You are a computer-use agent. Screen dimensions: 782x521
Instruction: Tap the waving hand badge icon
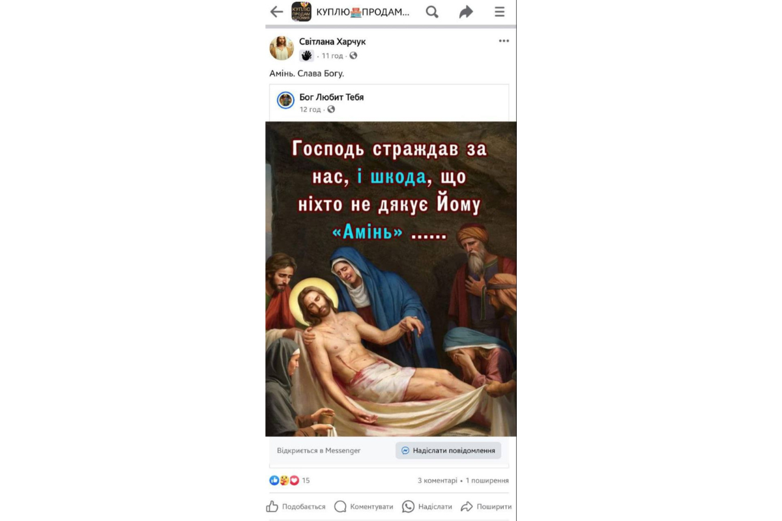306,55
